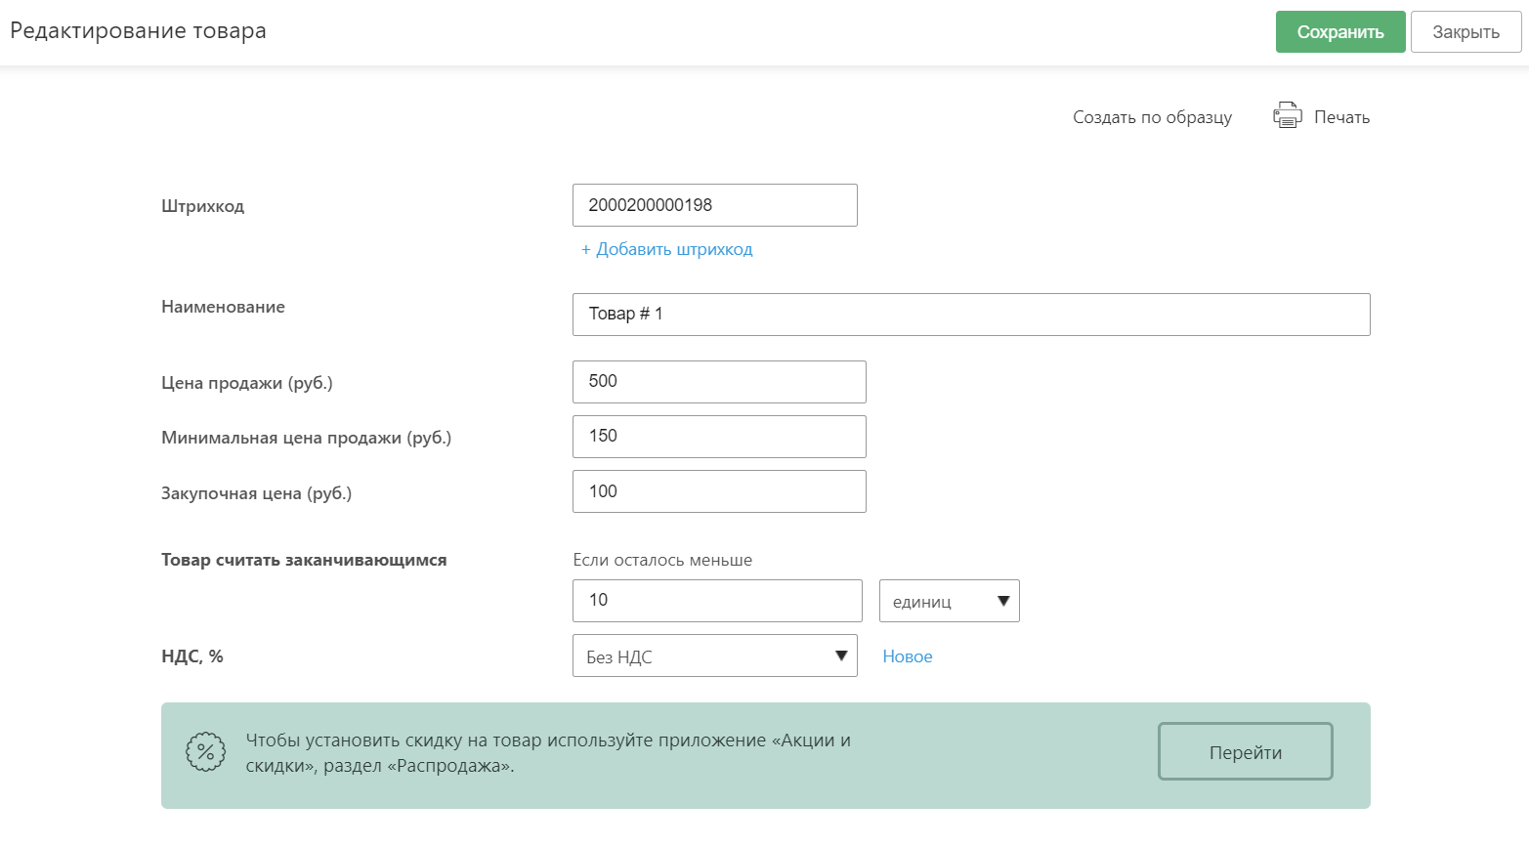The image size is (1529, 846).
Task: Open the Новое link beside НДС
Action: (907, 656)
